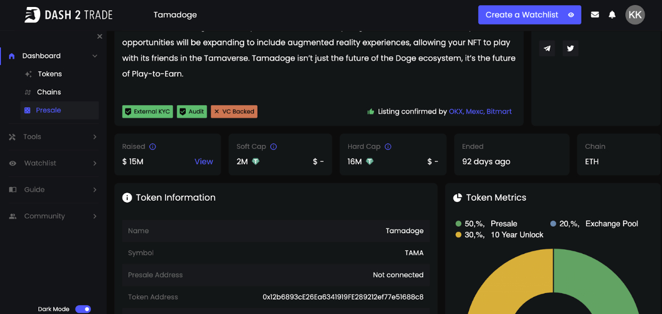
Task: Click the Tamadoge name value
Action: 404,231
